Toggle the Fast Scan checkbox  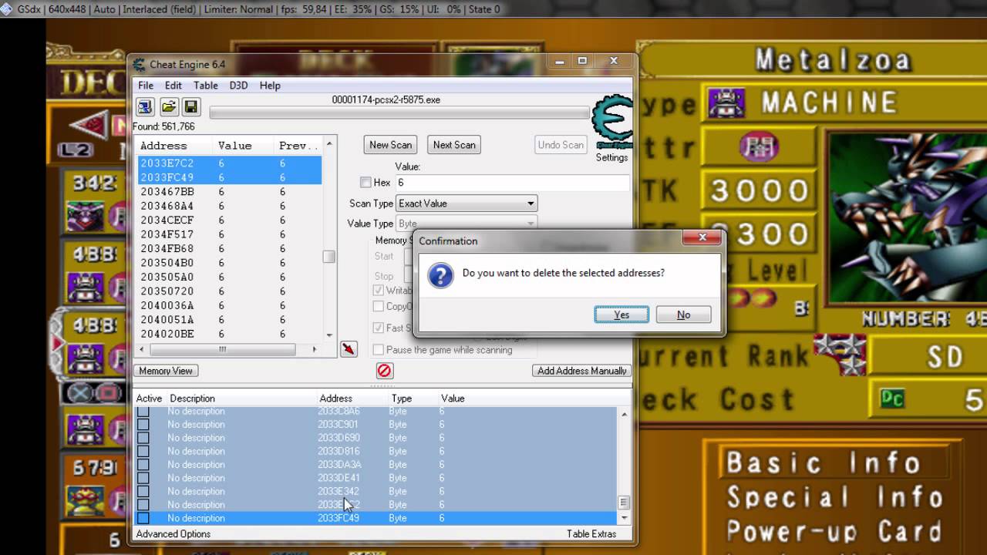tap(378, 328)
